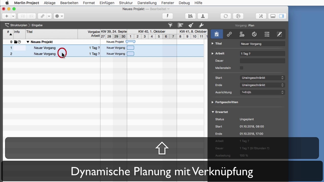Click the filter funnel icon
Viewport: 324px width, 182px height.
(x=170, y=25)
